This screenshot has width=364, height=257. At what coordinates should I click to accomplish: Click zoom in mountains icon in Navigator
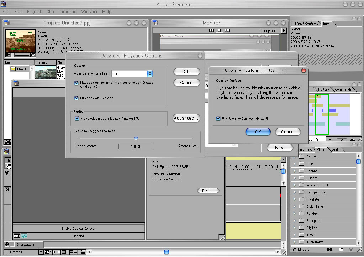[x=352, y=140]
